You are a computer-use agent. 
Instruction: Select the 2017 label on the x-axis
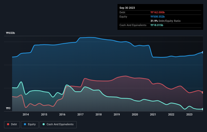(x=80, y=115)
